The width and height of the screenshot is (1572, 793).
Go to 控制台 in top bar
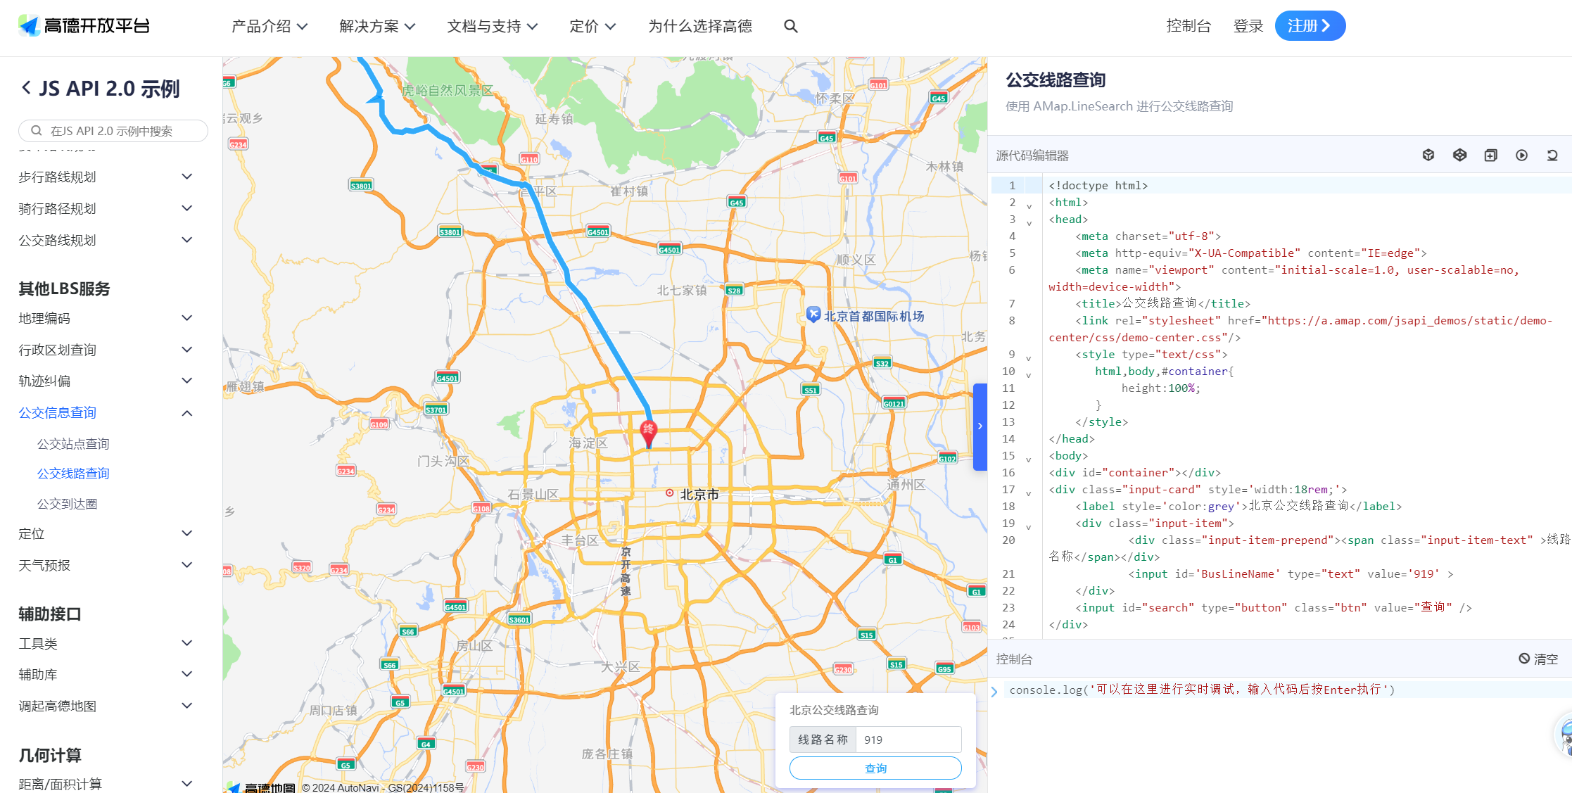pos(1188,26)
